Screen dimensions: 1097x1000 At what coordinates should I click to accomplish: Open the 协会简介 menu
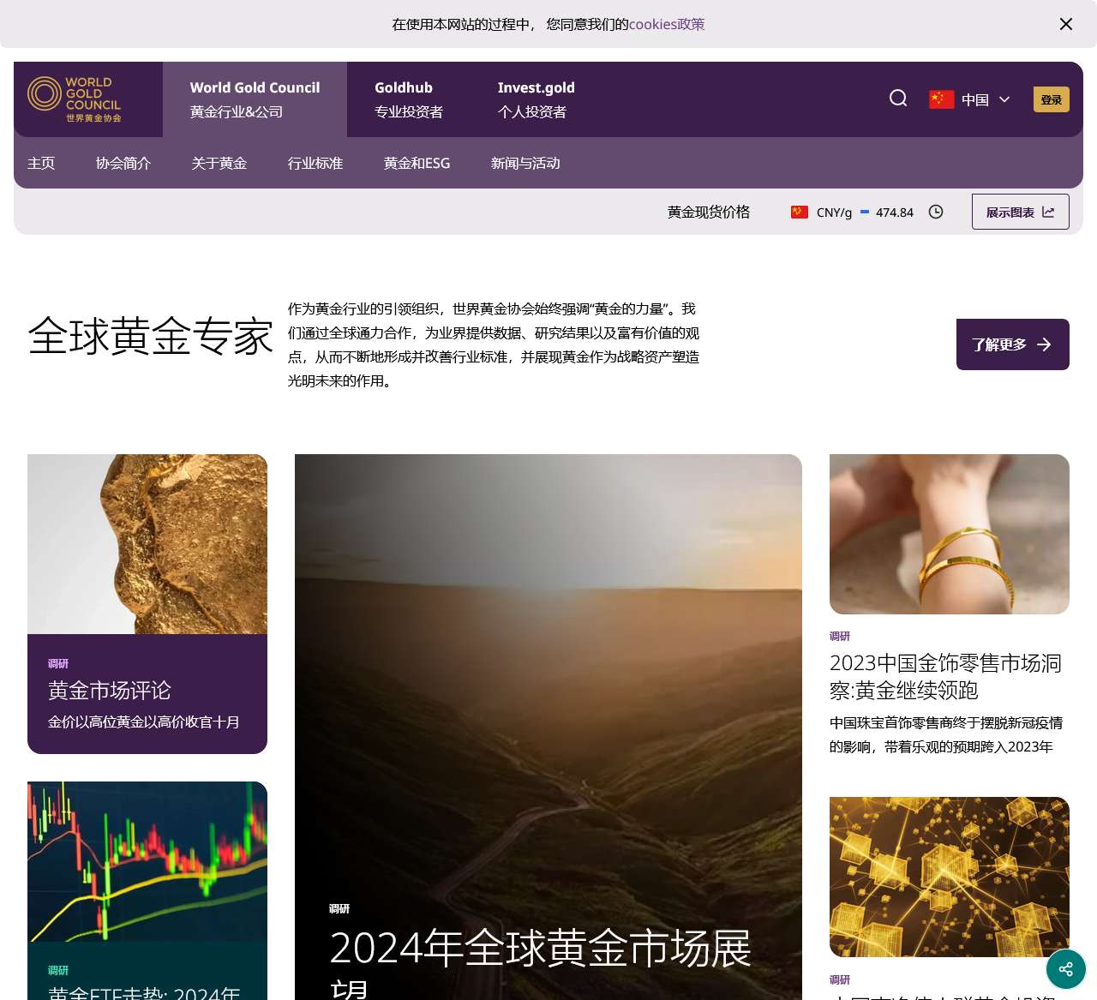click(x=123, y=163)
